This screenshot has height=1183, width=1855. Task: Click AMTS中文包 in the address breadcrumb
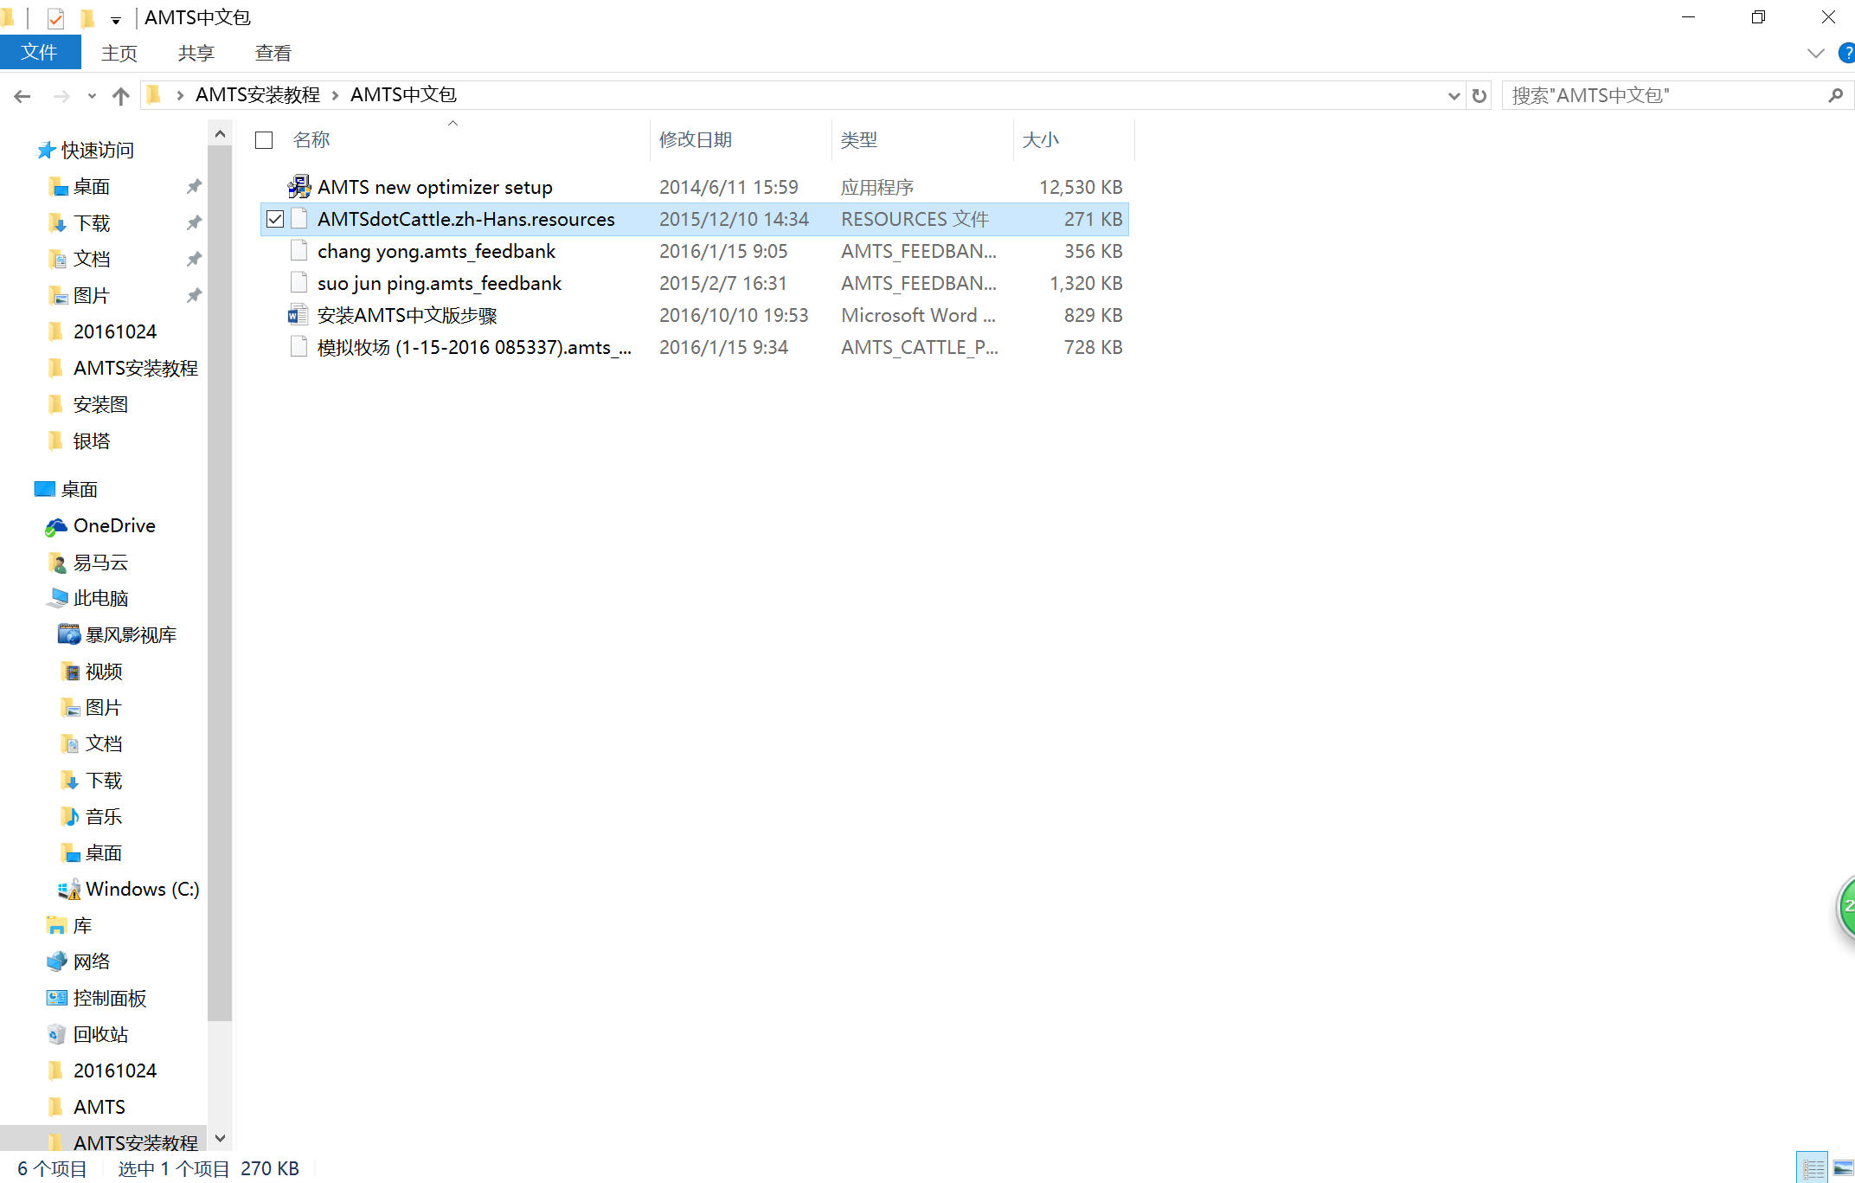[403, 95]
